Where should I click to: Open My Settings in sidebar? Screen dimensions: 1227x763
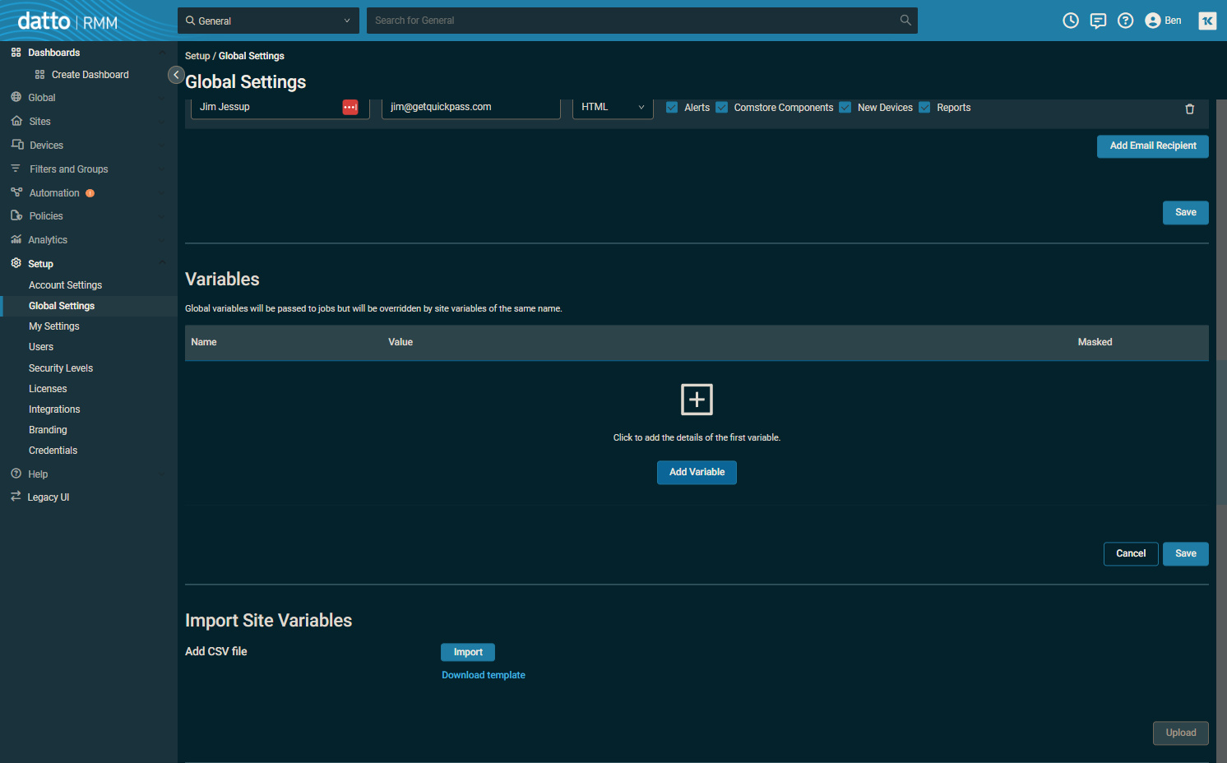[54, 326]
